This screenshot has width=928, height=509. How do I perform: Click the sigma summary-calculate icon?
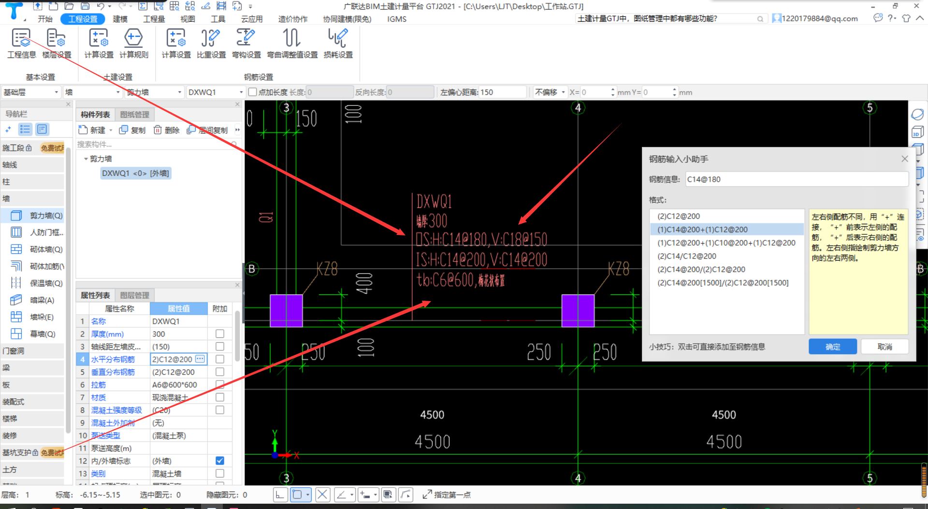click(143, 6)
